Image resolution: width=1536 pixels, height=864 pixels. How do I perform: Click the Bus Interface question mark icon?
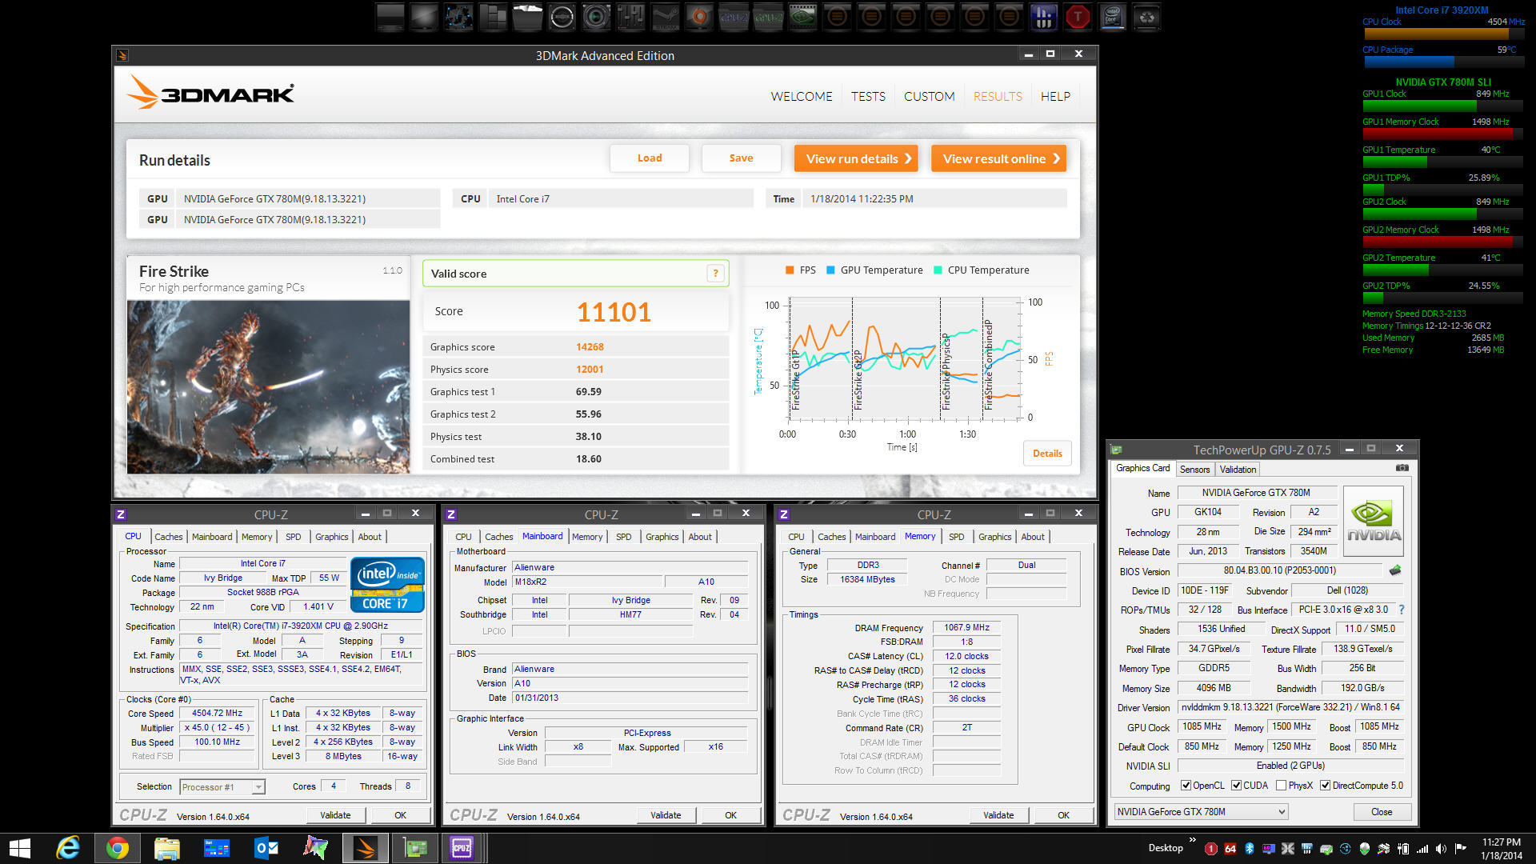tap(1401, 610)
